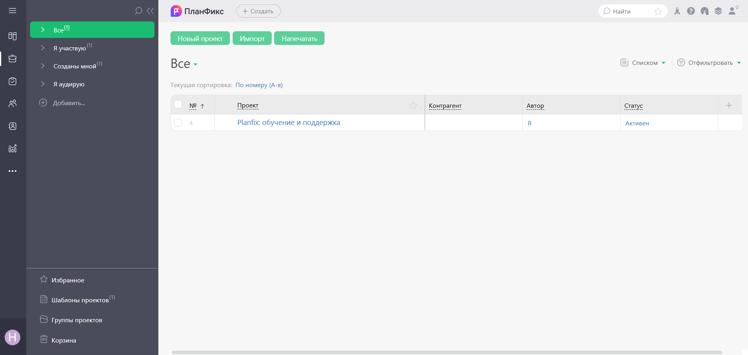Collapse the side panel with double chevron
The image size is (748, 355).
pyautogui.click(x=151, y=11)
